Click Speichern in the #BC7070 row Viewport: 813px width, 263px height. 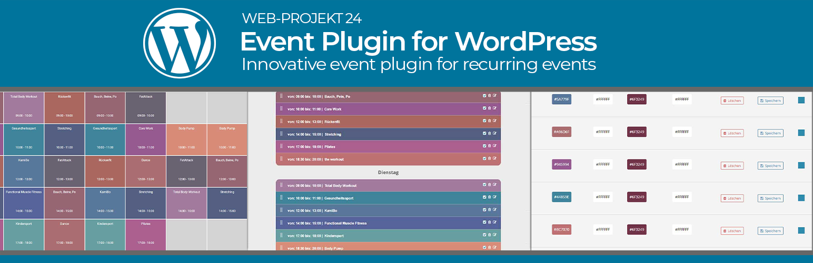pos(770,231)
